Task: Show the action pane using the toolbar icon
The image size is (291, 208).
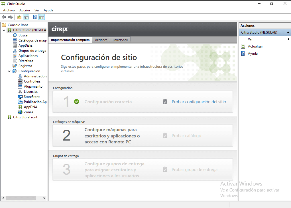Action: [x=42, y=17]
